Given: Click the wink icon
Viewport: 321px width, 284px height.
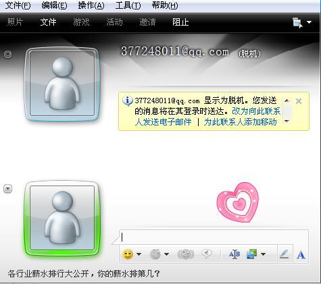Looking at the screenshot, I should coord(155,254).
